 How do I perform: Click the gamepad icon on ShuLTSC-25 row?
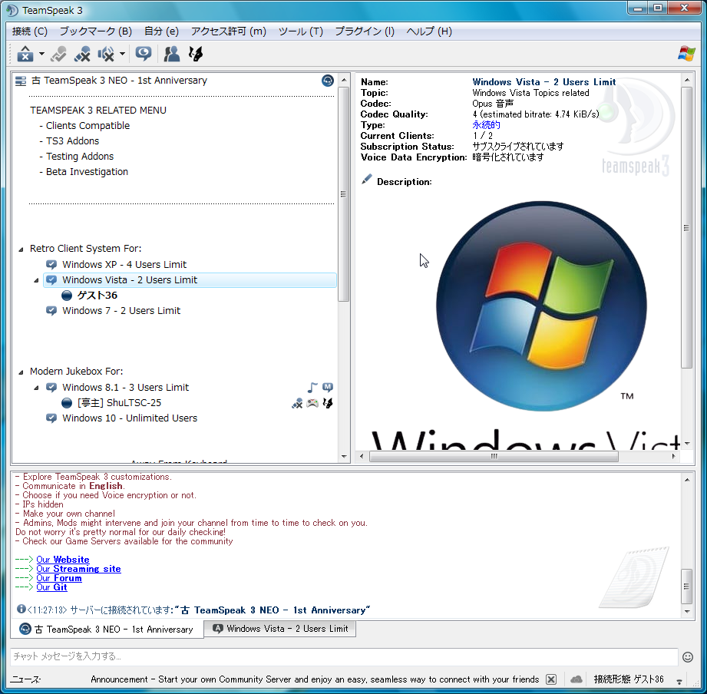pos(312,403)
